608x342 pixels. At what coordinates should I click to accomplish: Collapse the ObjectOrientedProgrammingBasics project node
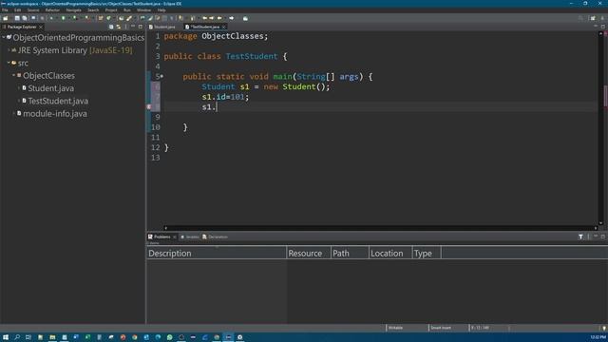[x=4, y=38]
